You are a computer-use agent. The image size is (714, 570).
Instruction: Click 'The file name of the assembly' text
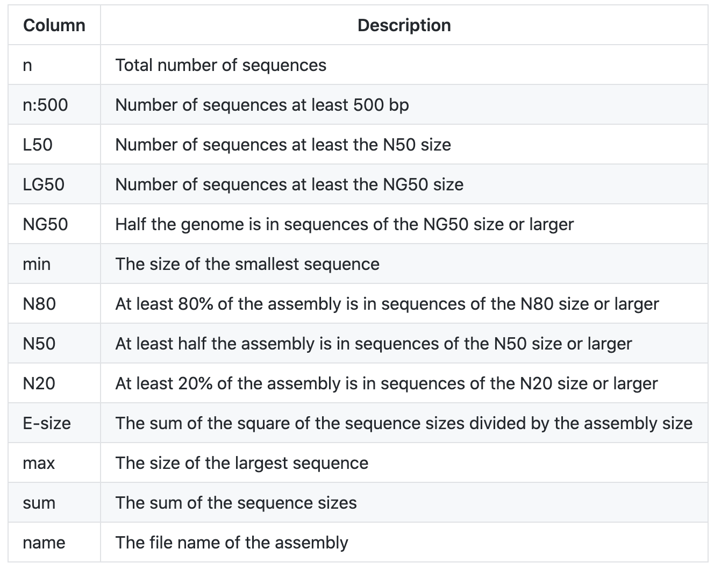click(x=232, y=543)
